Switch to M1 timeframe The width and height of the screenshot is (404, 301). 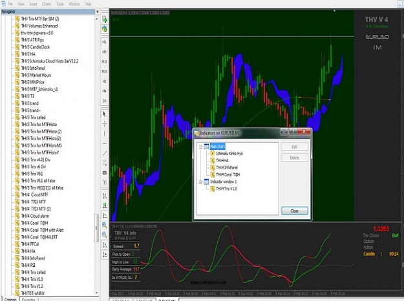click(x=104, y=42)
